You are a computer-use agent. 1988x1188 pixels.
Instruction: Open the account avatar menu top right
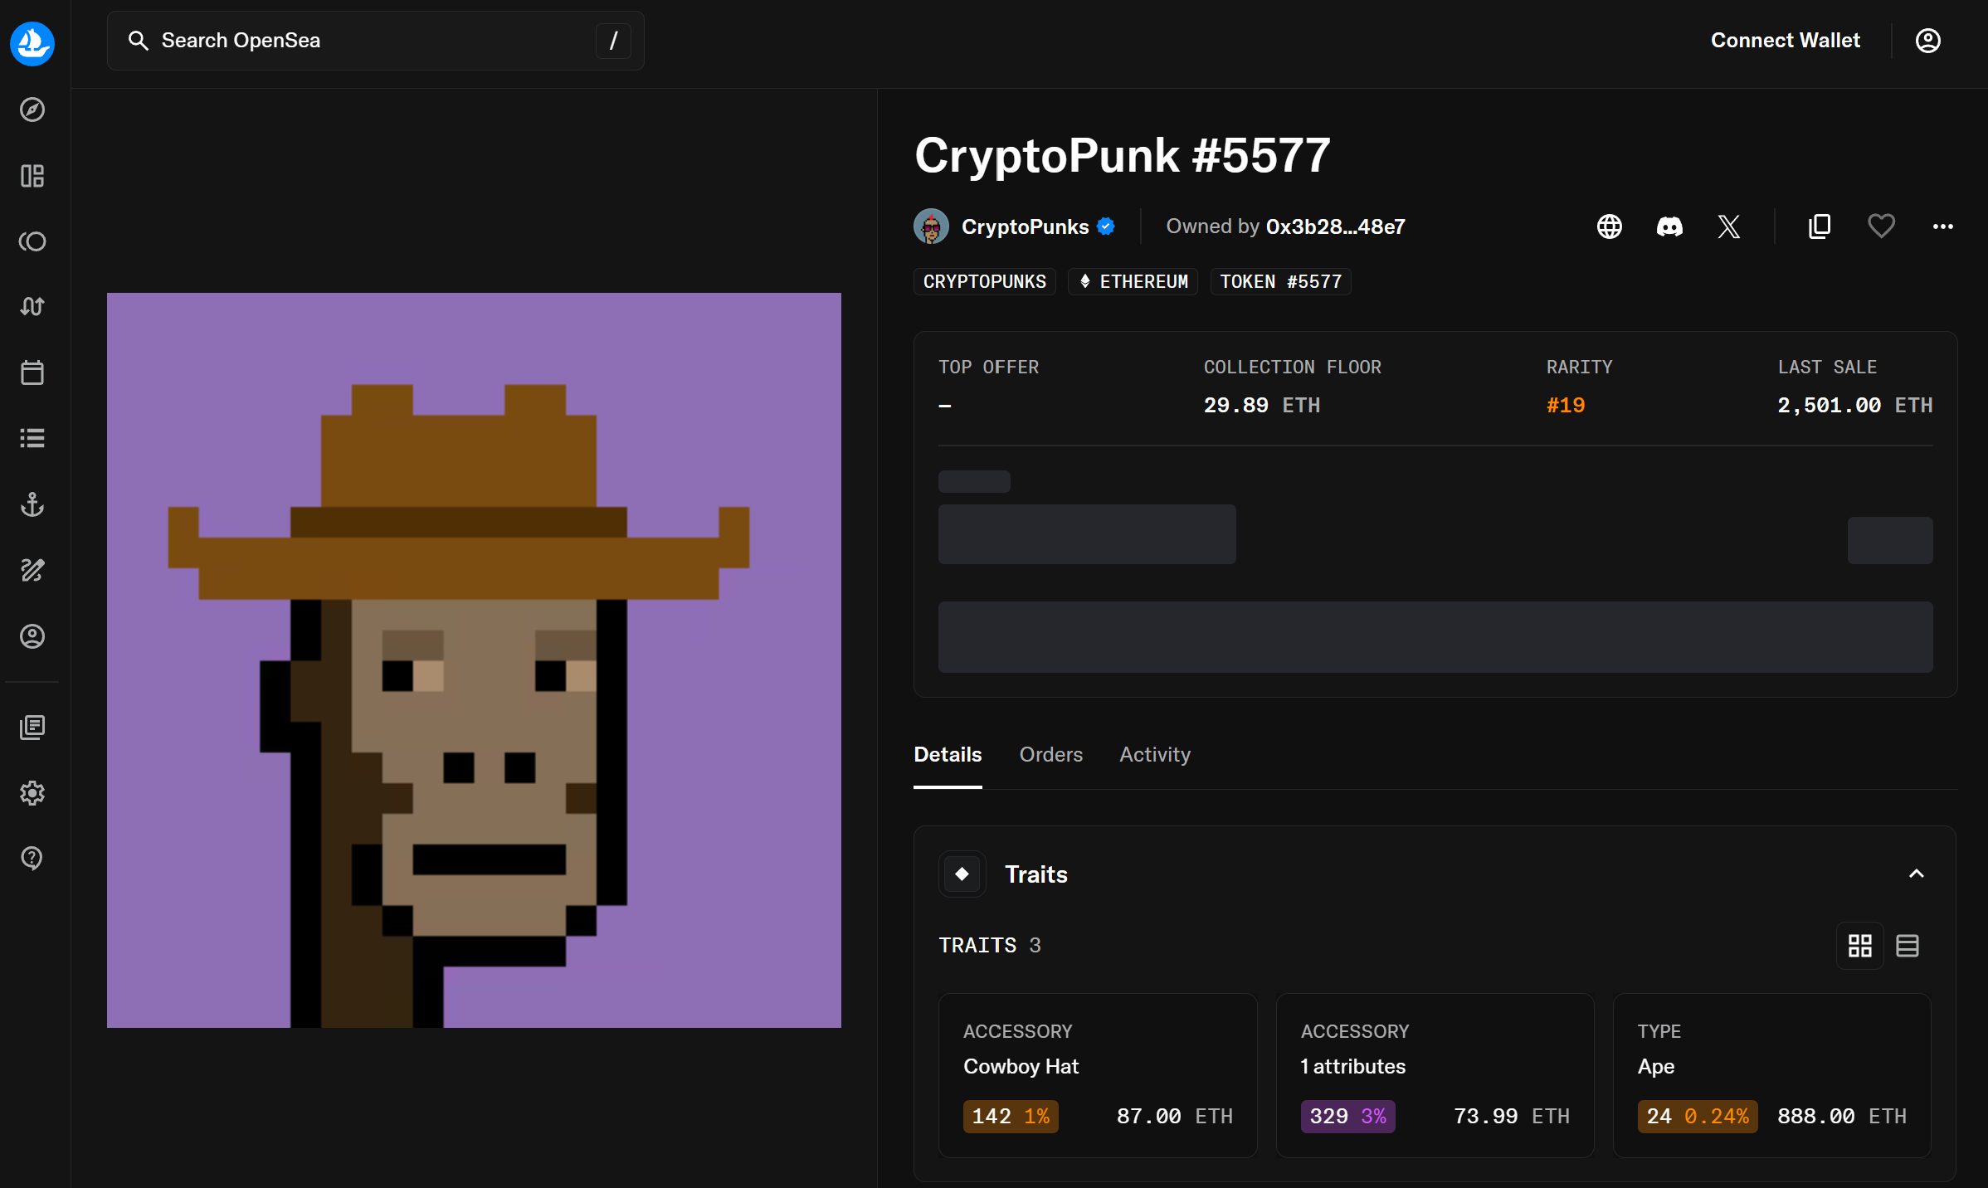(x=1927, y=40)
